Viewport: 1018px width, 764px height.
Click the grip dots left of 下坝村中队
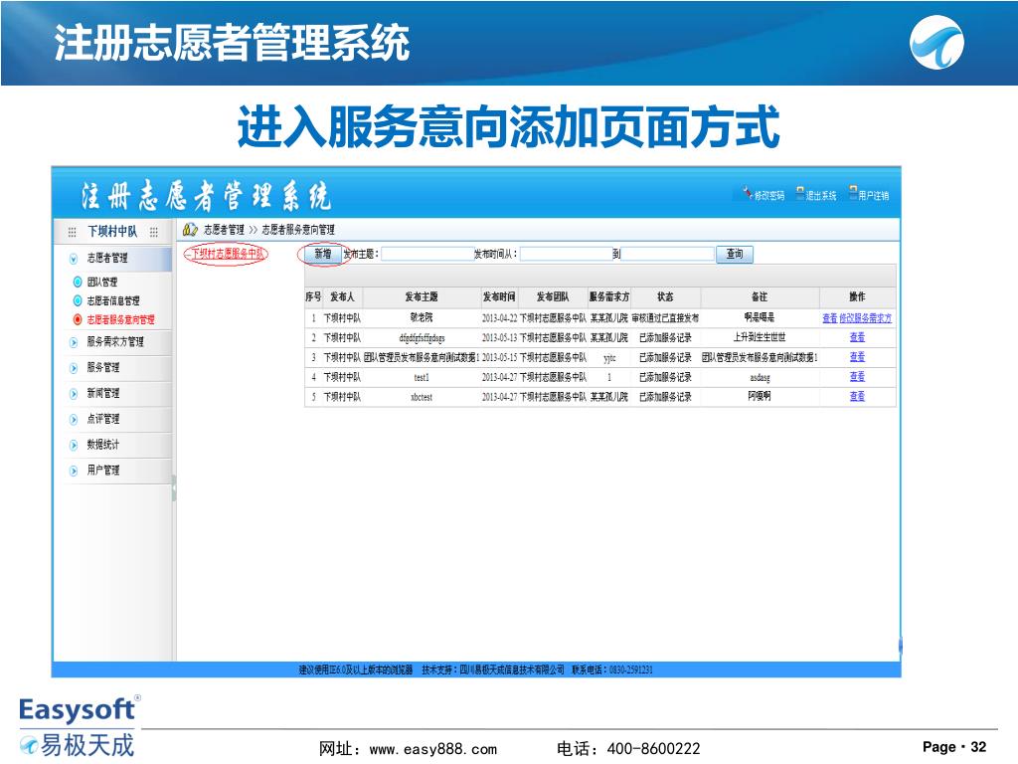point(72,232)
